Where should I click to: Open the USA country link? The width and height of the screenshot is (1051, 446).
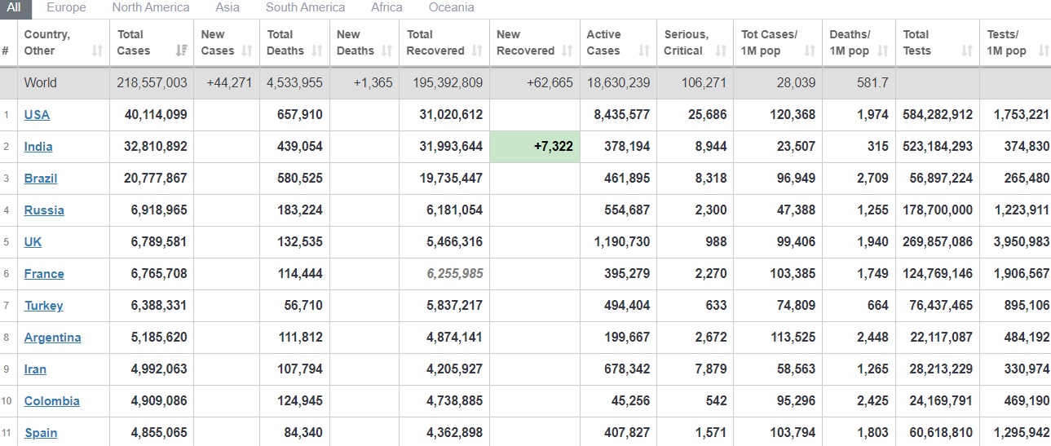pos(37,115)
